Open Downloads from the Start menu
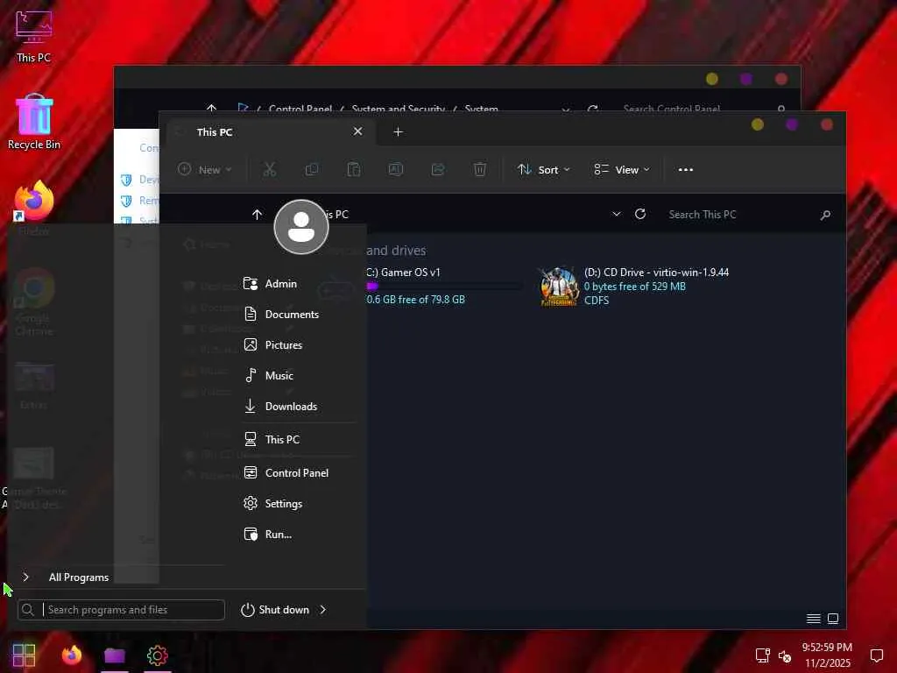The width and height of the screenshot is (897, 673). pos(280,407)
